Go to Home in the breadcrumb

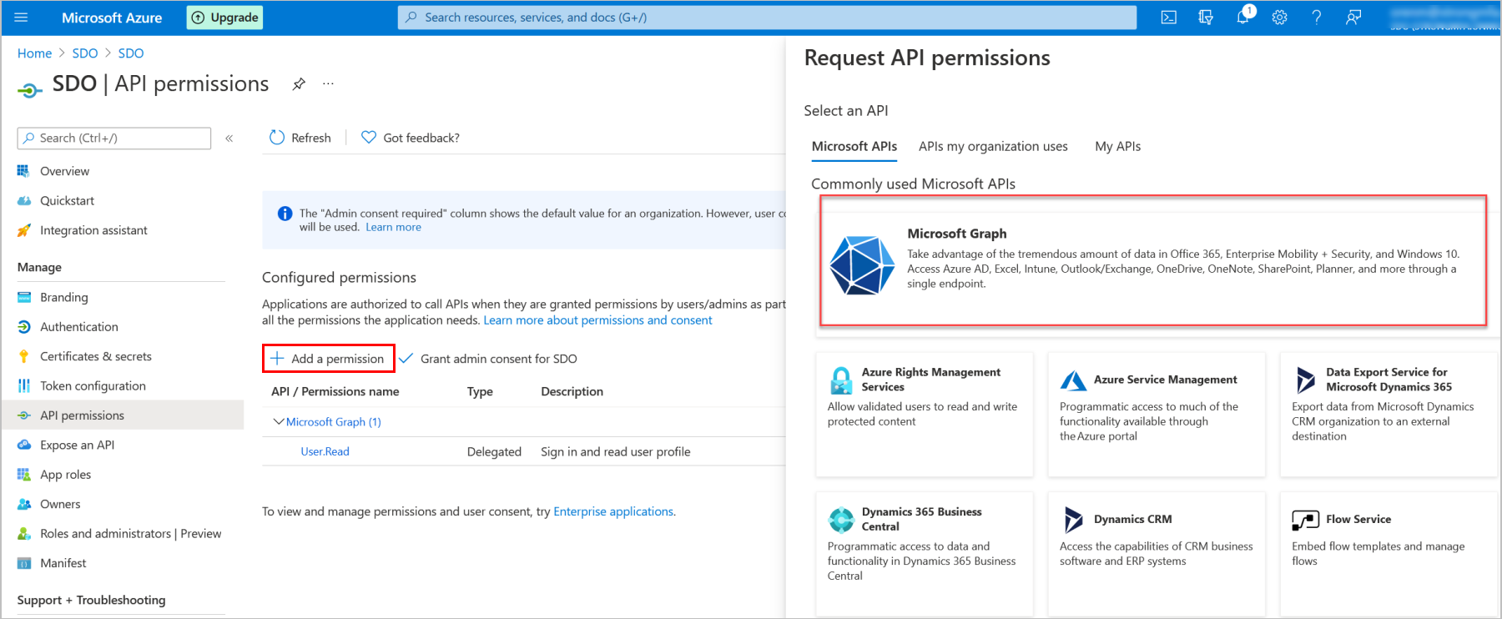click(x=34, y=53)
